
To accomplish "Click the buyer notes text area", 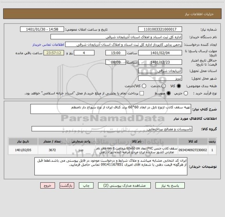I will (x=111, y=166).
